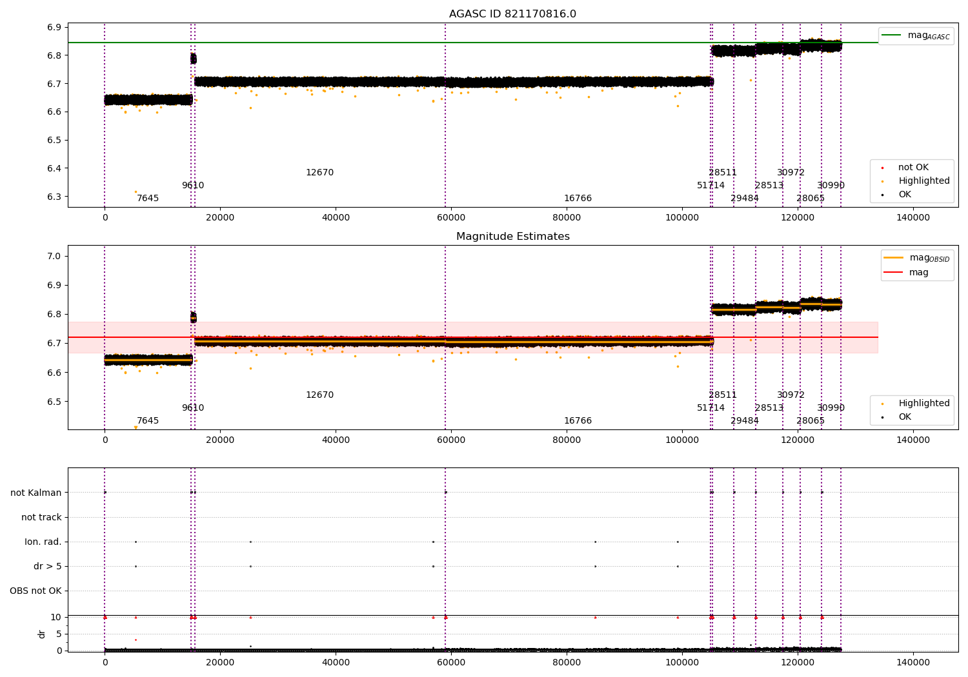Viewport: 968px width, 677px height.
Task: Click the 6.5 y-axis tick in Magnitude Estimates plot
Action: point(54,402)
